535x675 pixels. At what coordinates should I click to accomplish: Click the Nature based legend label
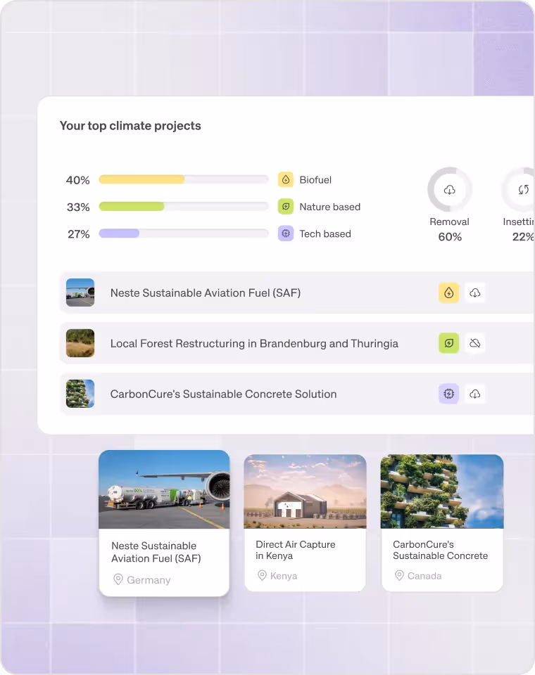tap(329, 207)
